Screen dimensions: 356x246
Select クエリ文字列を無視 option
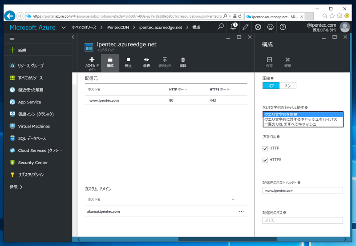(303, 115)
